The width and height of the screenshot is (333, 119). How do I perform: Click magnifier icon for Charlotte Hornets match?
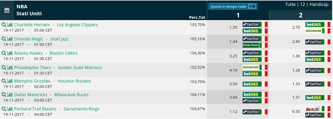4,25
